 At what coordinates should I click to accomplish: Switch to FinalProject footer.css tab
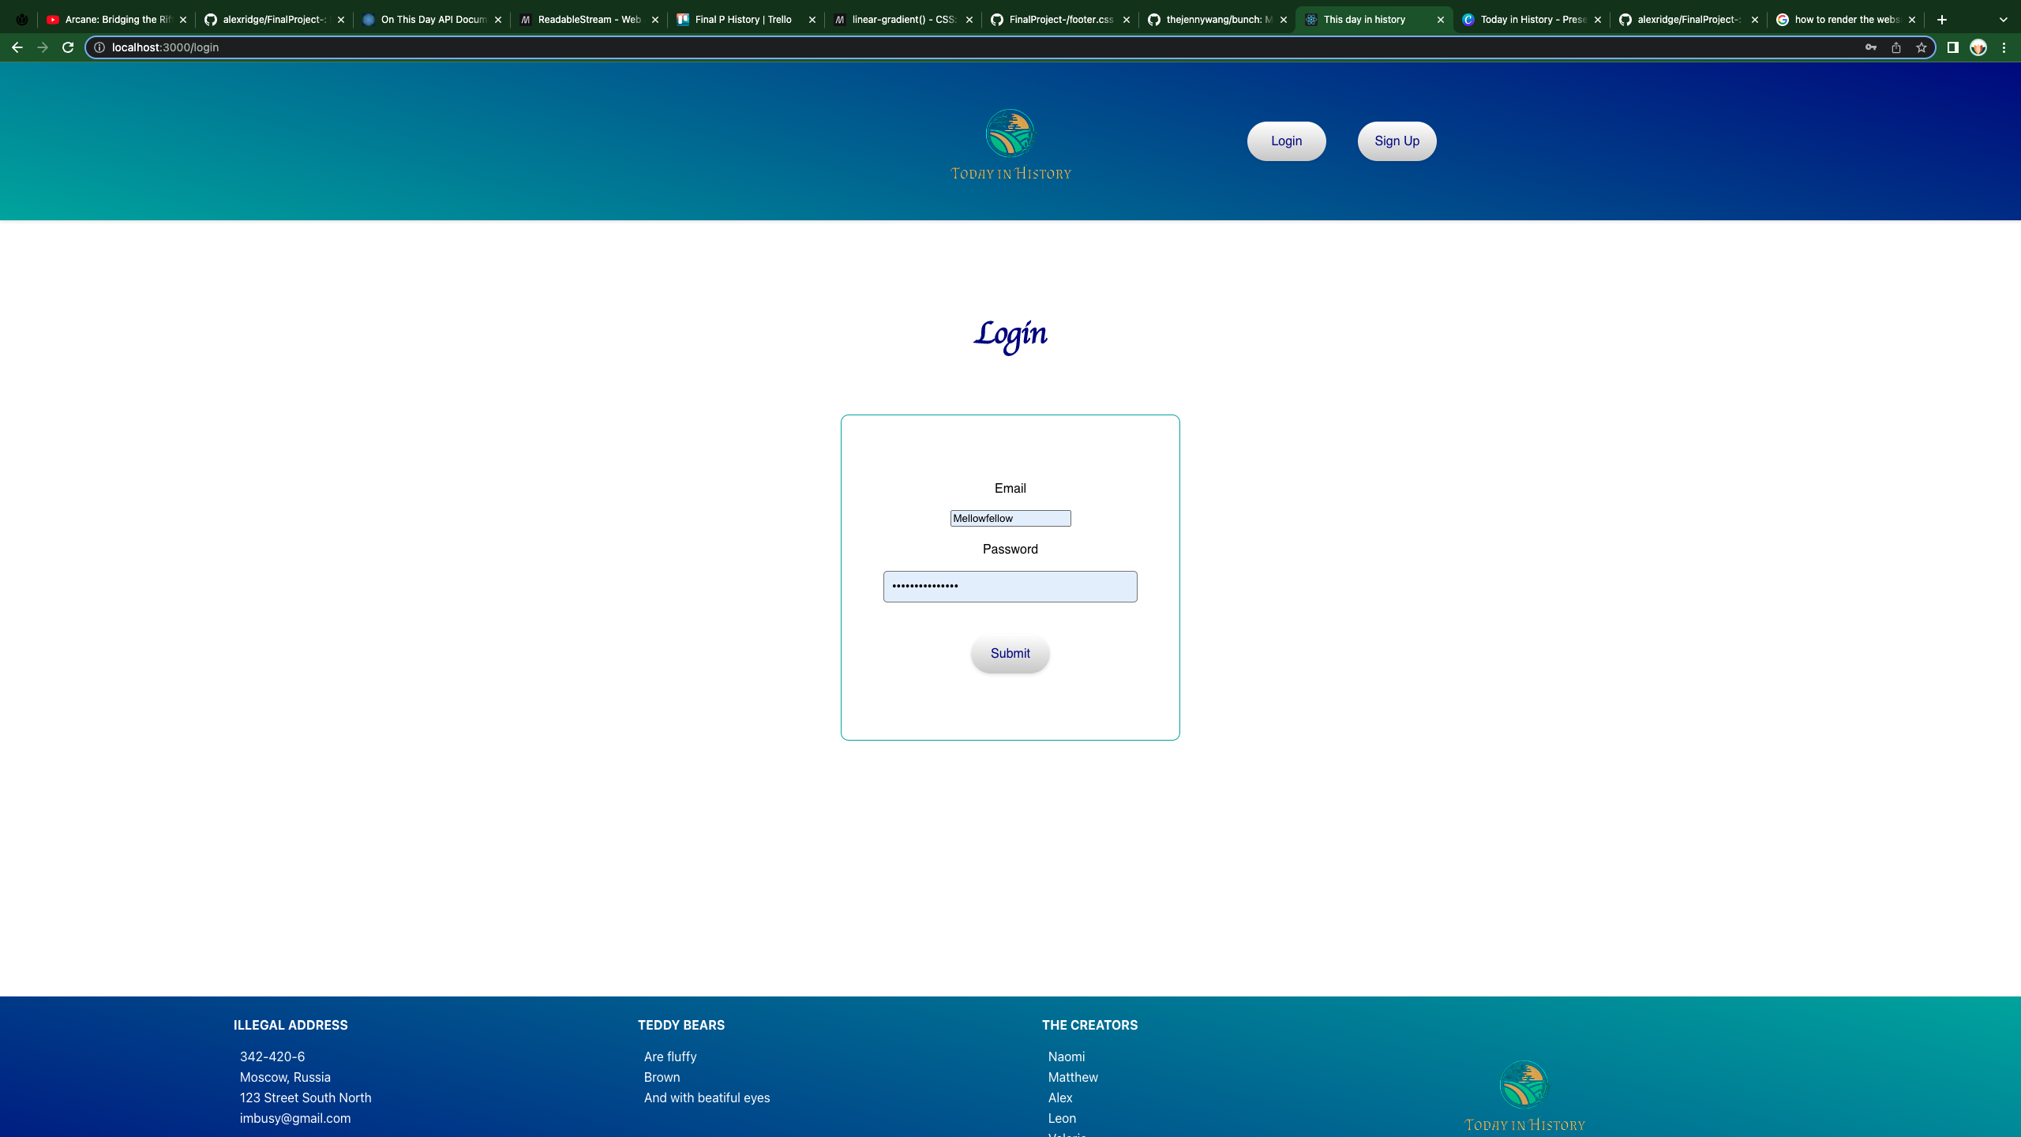(1060, 20)
